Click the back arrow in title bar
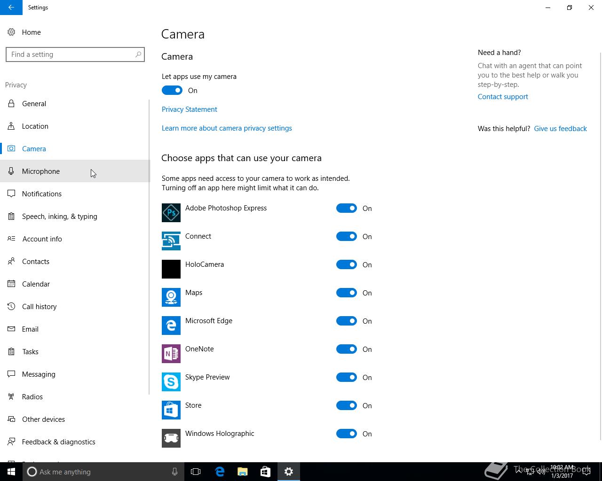 pyautogui.click(x=11, y=8)
